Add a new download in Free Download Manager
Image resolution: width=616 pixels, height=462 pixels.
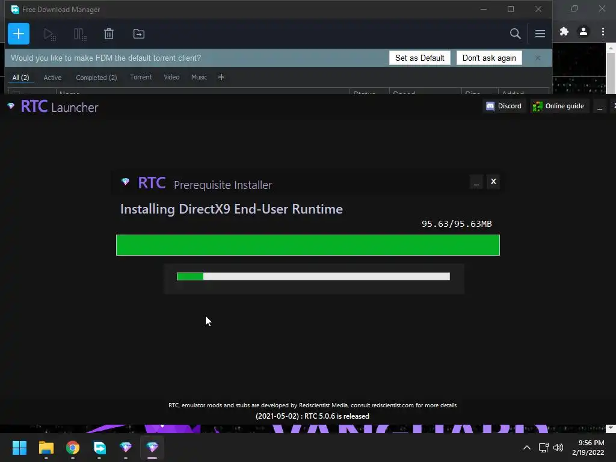[x=19, y=34]
